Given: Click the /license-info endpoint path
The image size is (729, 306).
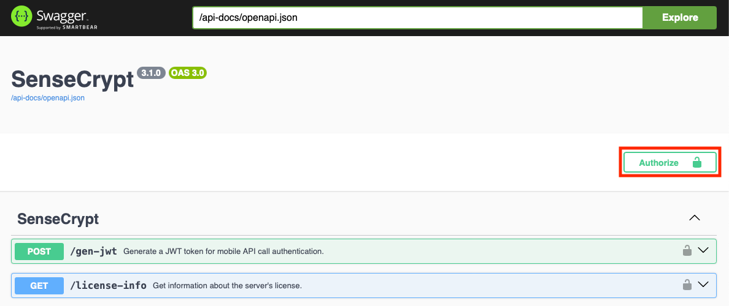Looking at the screenshot, I should click(x=109, y=285).
